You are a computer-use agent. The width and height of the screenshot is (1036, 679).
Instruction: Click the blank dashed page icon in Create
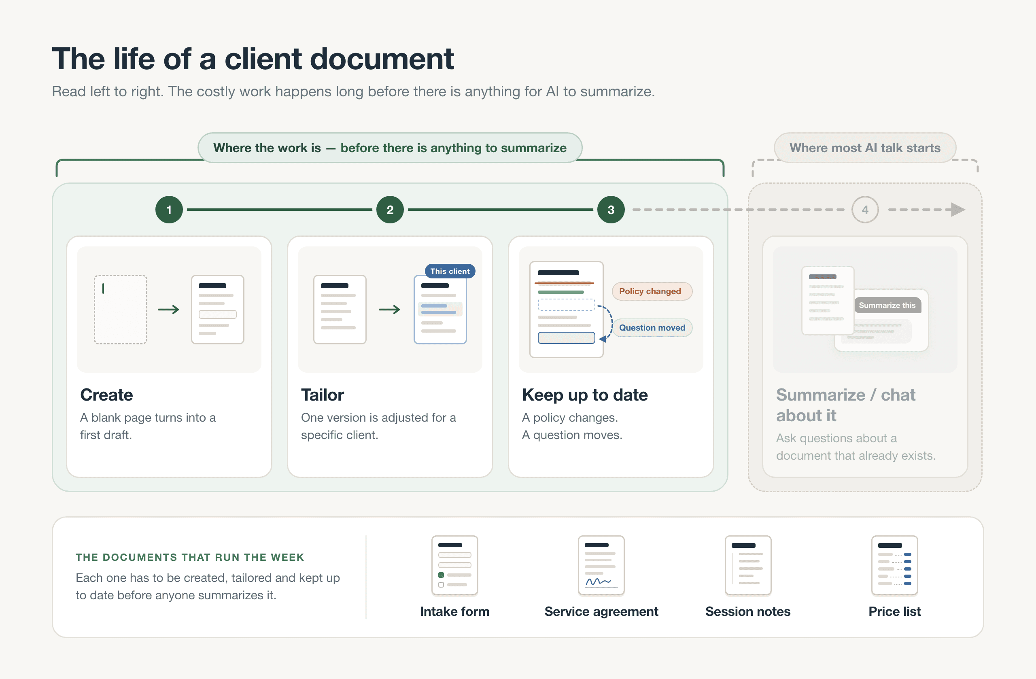click(x=121, y=310)
